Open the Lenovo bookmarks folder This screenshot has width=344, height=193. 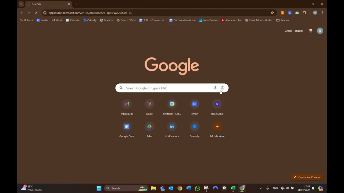point(282,20)
